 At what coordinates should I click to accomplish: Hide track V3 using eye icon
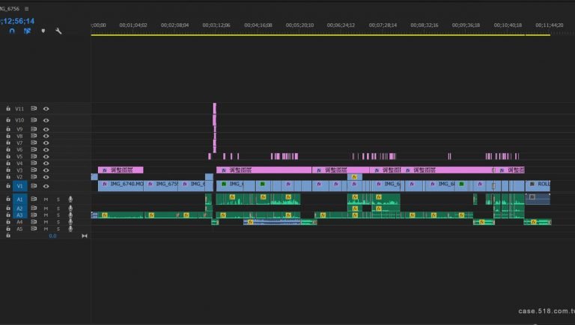click(46, 170)
